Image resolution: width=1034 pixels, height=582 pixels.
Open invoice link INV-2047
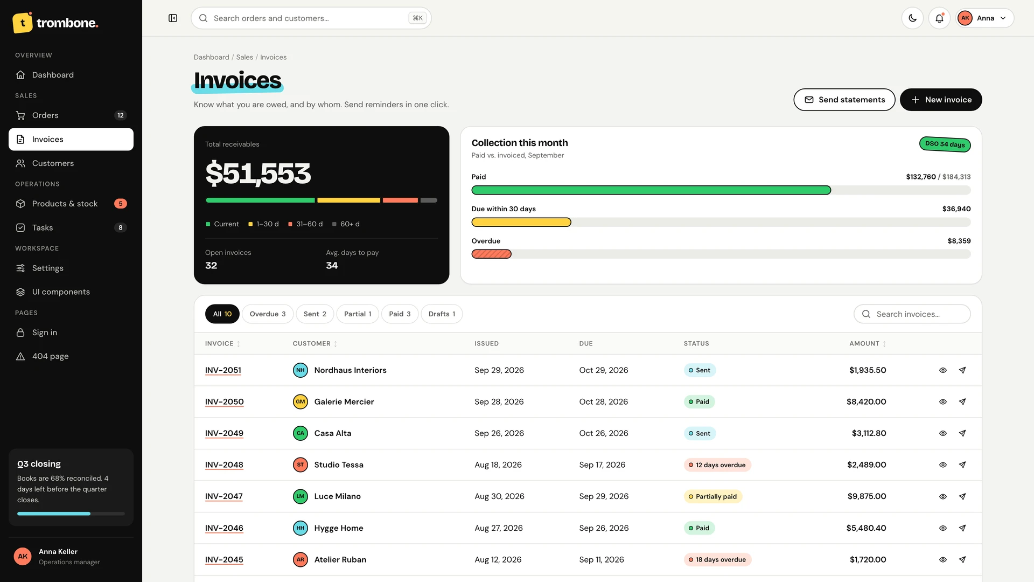[223, 496]
